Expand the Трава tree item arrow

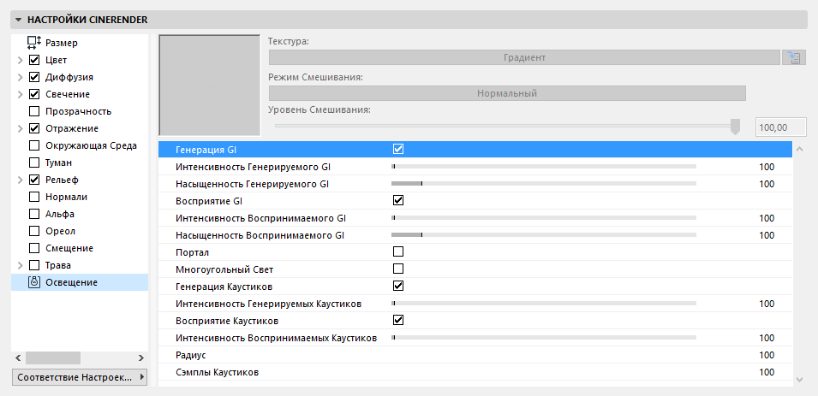click(20, 265)
